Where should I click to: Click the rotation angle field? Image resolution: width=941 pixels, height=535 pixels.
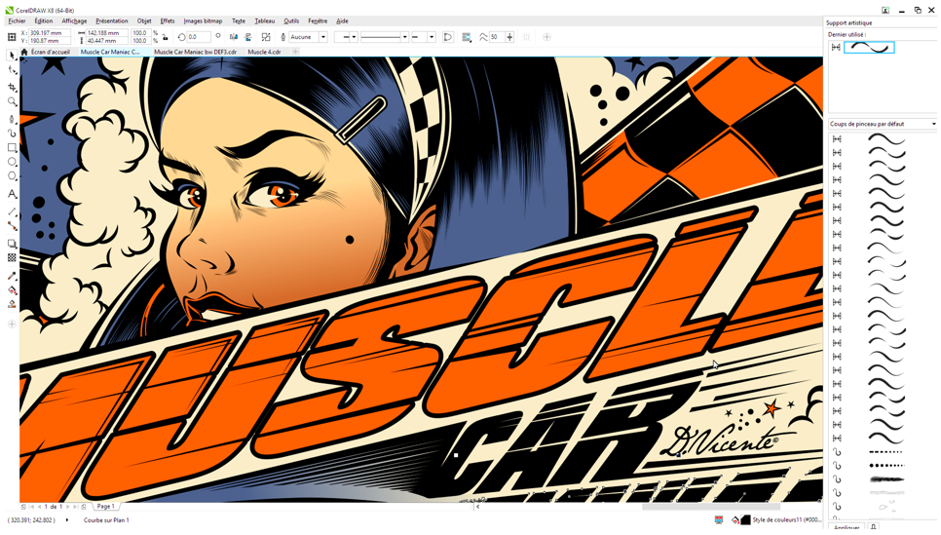click(x=198, y=37)
